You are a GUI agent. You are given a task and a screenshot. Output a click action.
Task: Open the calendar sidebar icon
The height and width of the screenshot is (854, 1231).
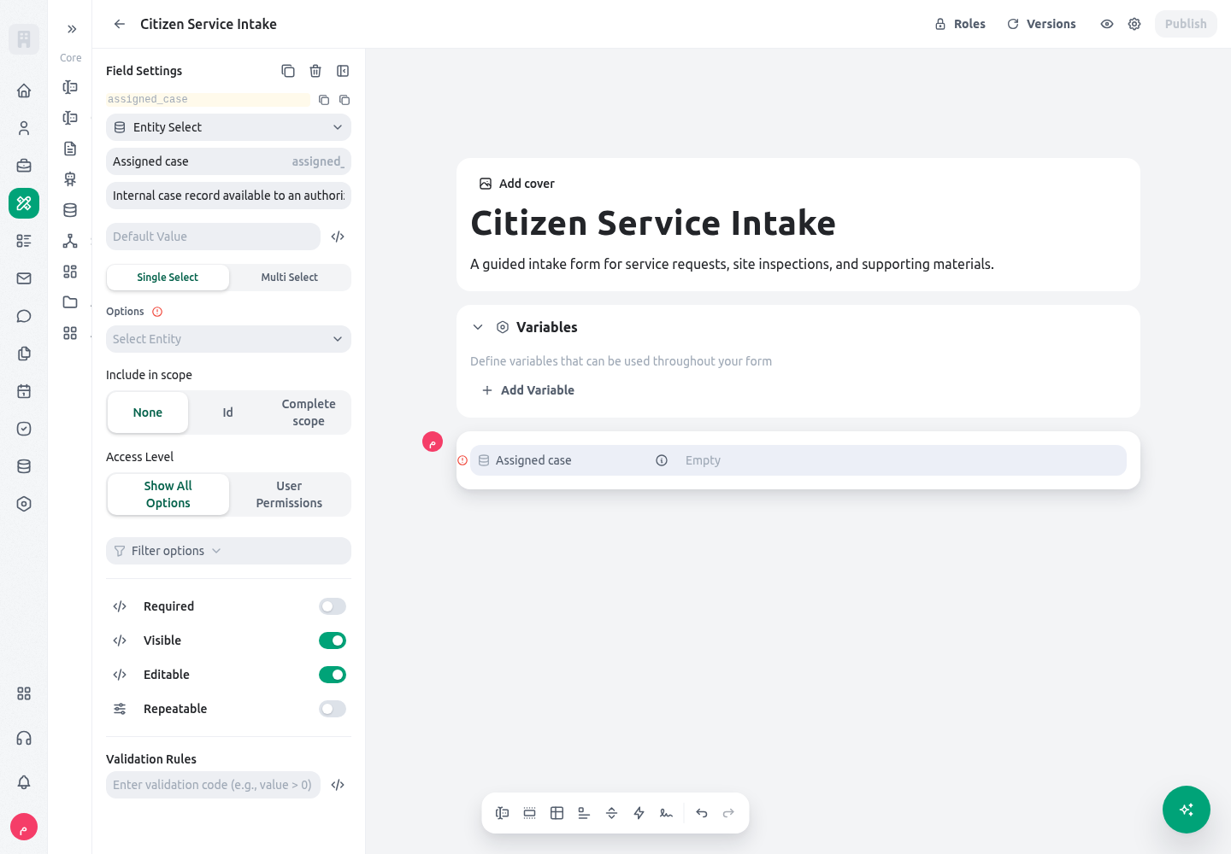pyautogui.click(x=24, y=391)
